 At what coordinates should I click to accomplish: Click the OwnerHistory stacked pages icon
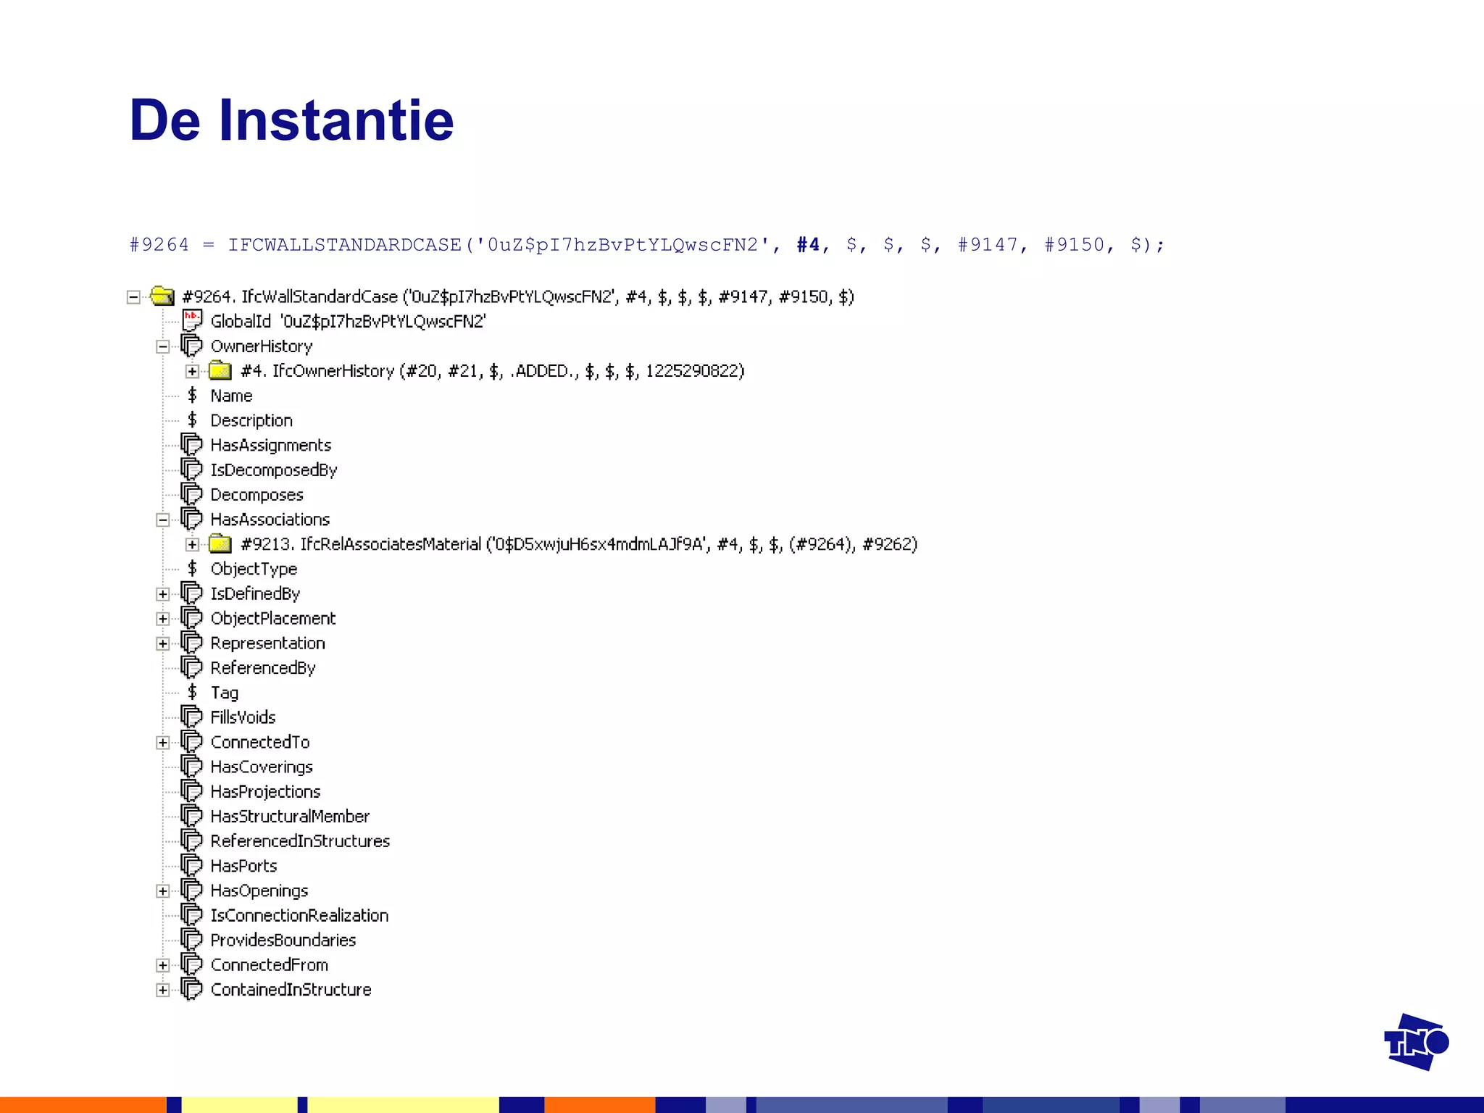pyautogui.click(x=191, y=346)
